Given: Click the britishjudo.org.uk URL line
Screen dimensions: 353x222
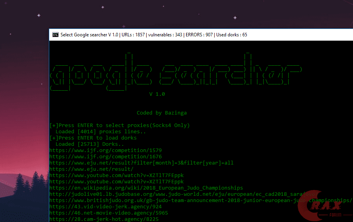Looking at the screenshot, I should click(201, 201).
